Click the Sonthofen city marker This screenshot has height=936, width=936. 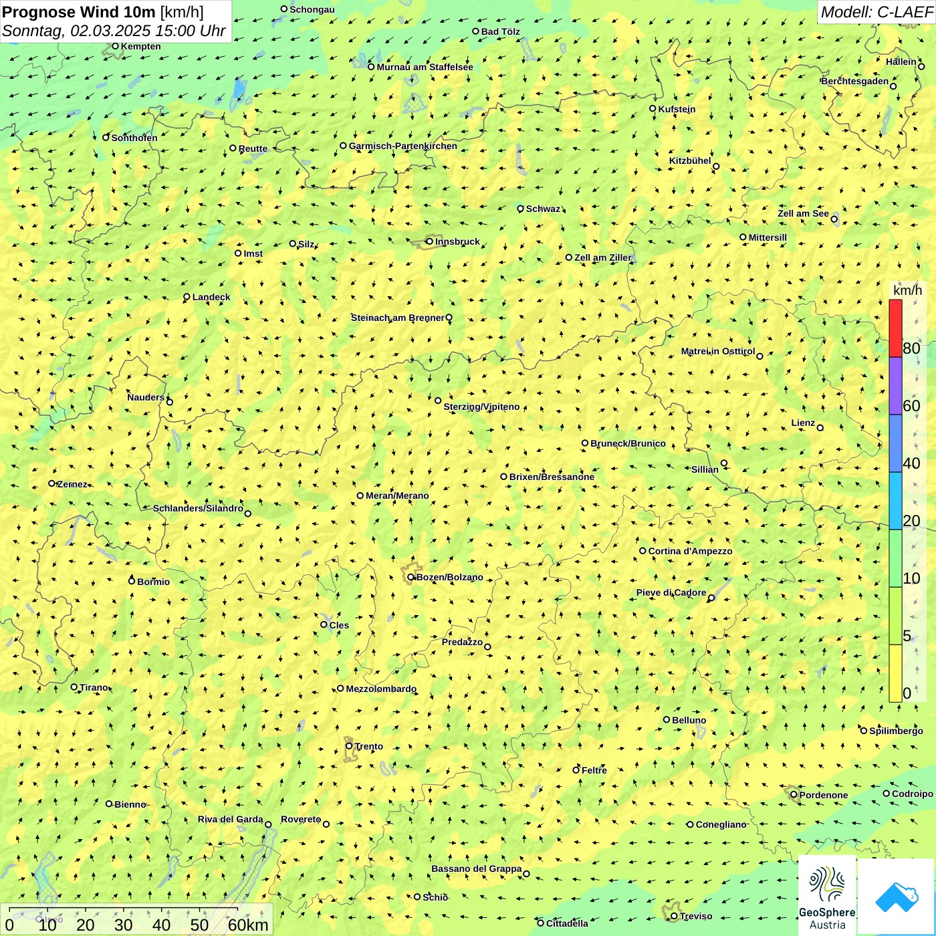(106, 137)
